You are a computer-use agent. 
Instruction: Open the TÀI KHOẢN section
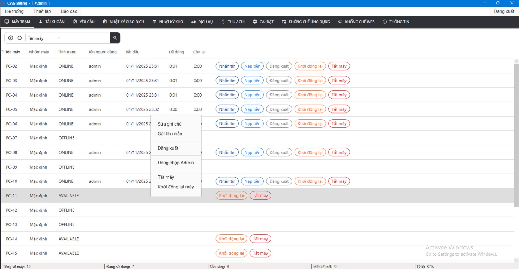coord(52,22)
